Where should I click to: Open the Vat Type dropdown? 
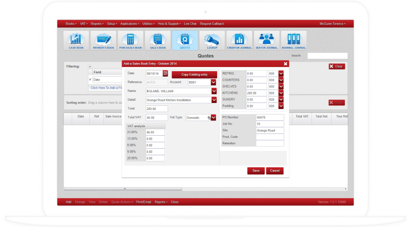pos(214,118)
